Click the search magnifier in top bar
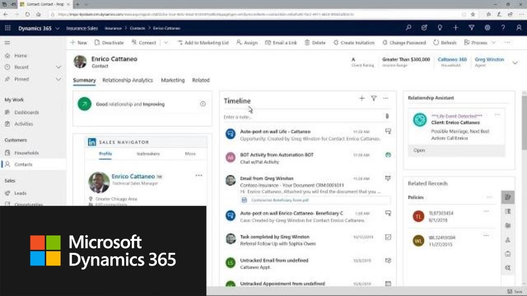The image size is (527, 296). (x=408, y=28)
